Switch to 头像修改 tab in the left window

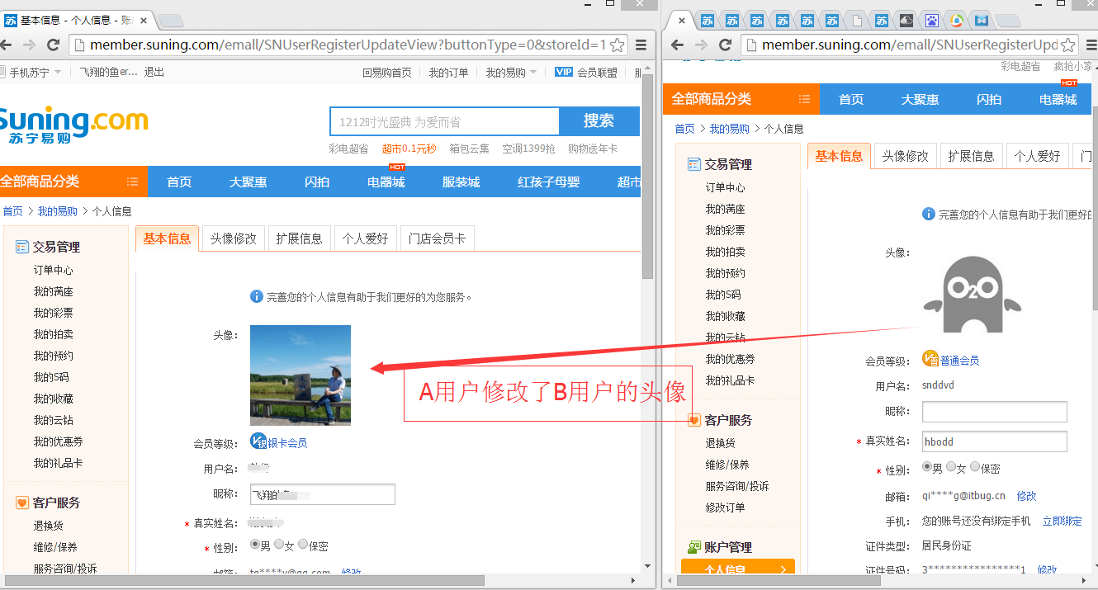234,238
